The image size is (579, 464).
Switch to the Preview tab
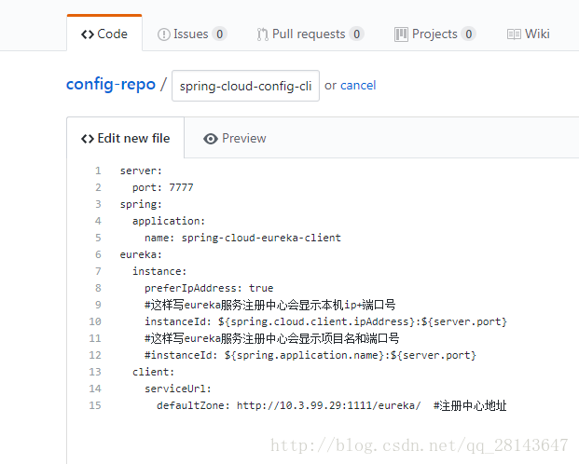click(243, 139)
